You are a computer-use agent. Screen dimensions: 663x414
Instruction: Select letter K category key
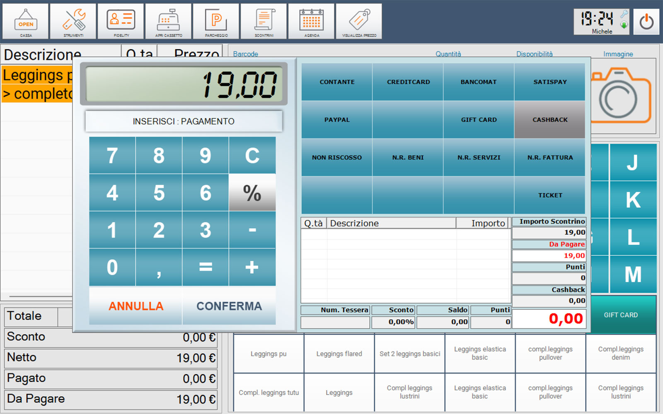pyautogui.click(x=633, y=200)
